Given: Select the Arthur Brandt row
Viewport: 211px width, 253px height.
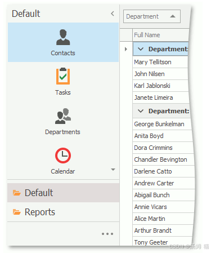Looking at the screenshot, I should point(163,230).
